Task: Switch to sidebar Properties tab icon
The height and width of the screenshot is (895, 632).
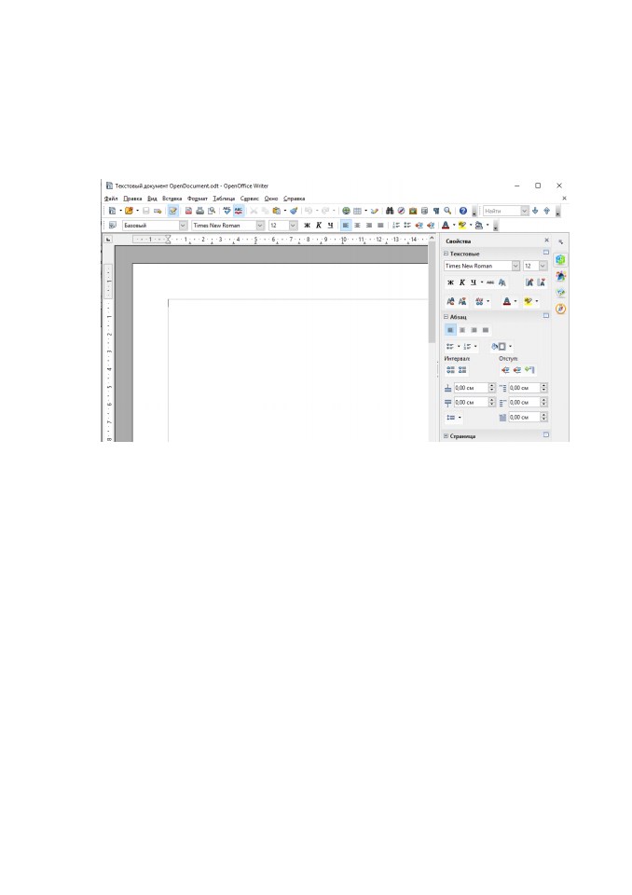Action: pyautogui.click(x=560, y=260)
